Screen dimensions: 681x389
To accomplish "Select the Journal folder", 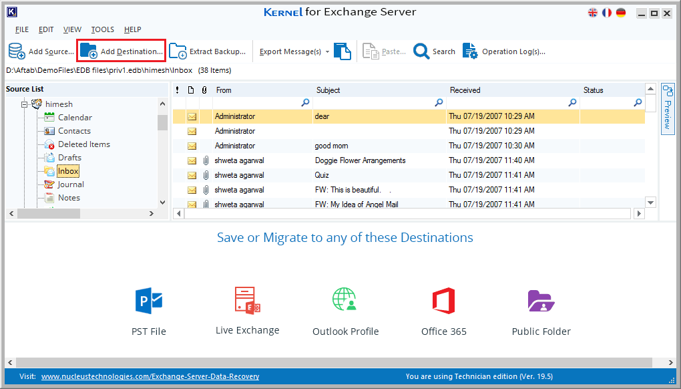I will [x=71, y=184].
